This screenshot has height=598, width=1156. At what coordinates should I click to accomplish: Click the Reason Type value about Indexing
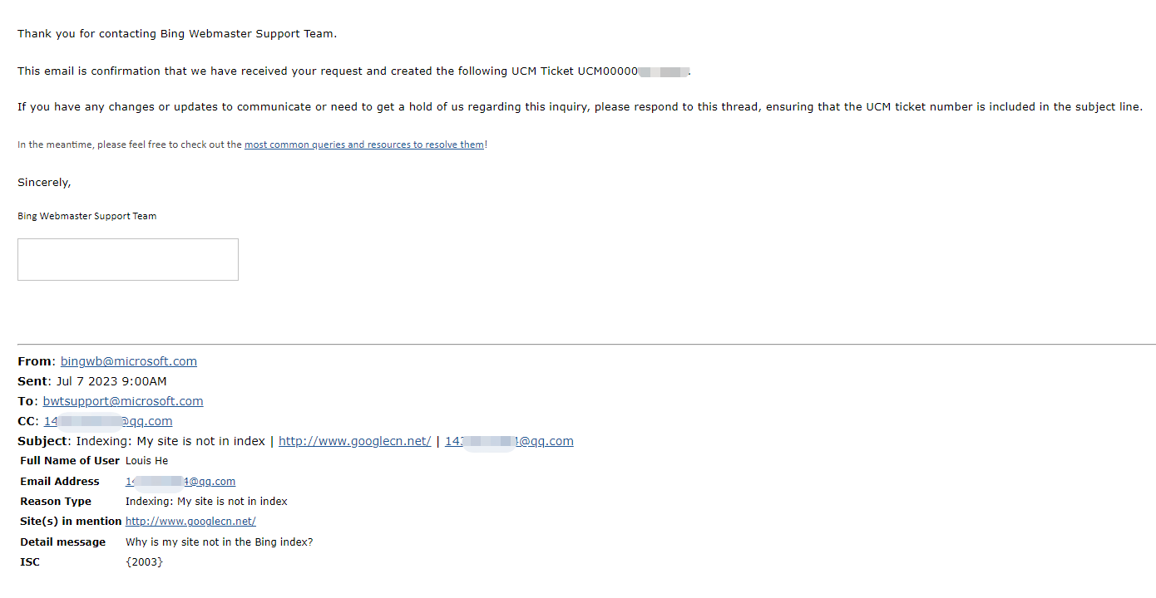pos(206,502)
